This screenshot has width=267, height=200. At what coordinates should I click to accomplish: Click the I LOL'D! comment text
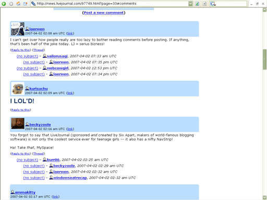(x=22, y=101)
